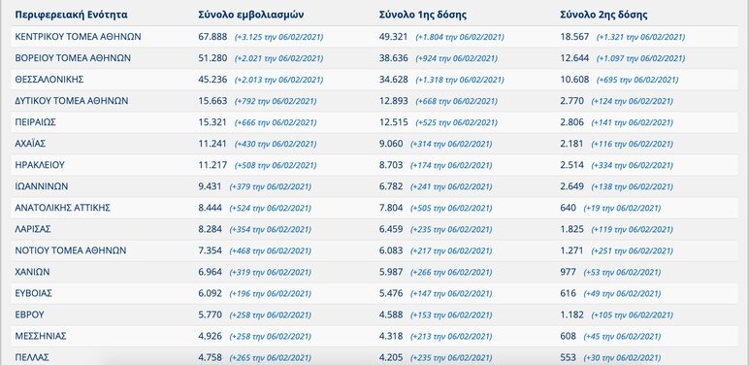Image resolution: width=749 pixels, height=365 pixels.
Task: Click the ΗΡΑΚΛΕΙΟΥ region name
Action: pos(40,165)
